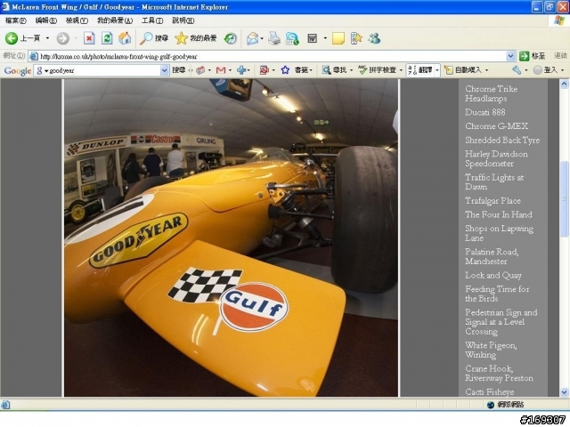This screenshot has width=570, height=427.
Task: Open the Help menu (說明)
Action: (x=183, y=20)
